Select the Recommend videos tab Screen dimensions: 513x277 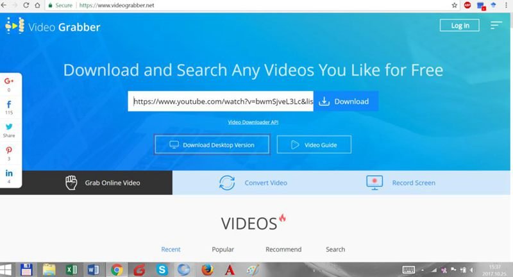pyautogui.click(x=283, y=249)
